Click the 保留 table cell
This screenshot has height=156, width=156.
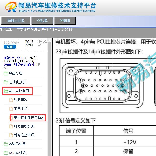click(128, 151)
